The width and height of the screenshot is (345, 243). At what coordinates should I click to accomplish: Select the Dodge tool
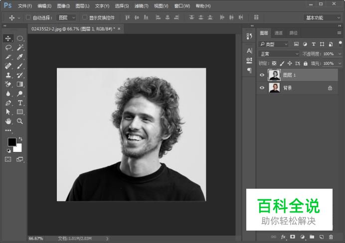(x=20, y=94)
